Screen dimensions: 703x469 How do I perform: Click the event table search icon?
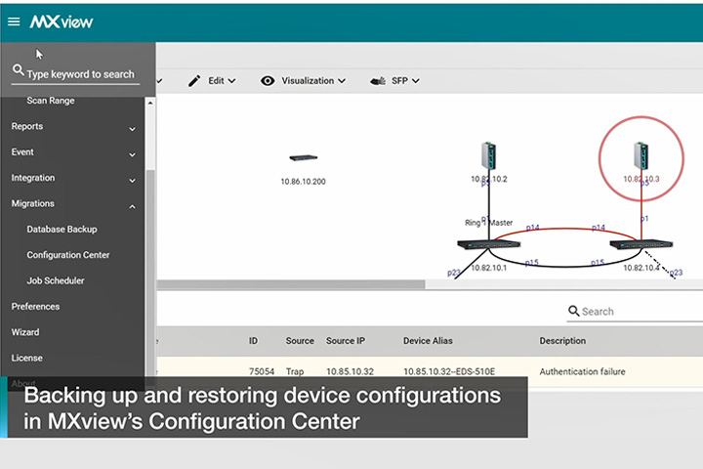tap(574, 311)
